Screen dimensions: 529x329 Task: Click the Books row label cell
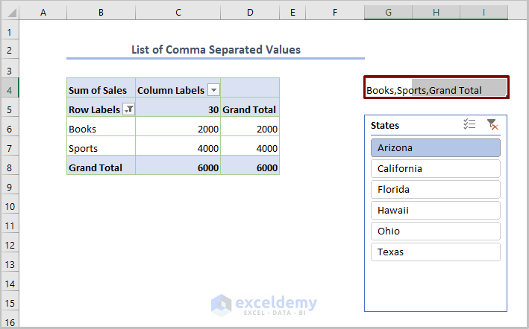tap(101, 129)
